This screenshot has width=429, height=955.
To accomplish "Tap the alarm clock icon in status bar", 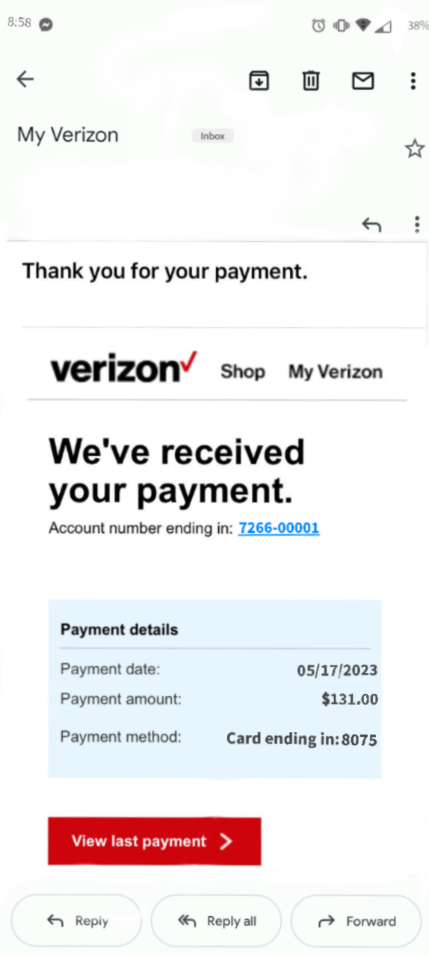I will click(x=318, y=25).
